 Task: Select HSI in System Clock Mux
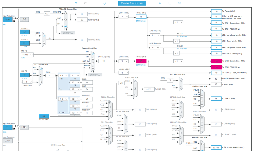93,59
